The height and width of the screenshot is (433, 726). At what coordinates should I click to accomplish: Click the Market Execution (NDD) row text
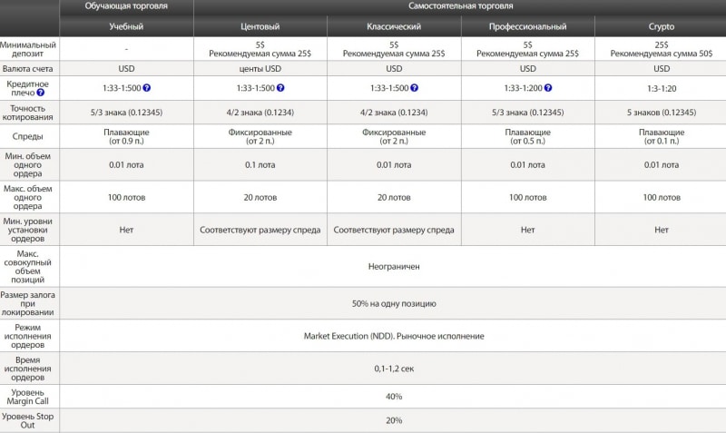pos(394,336)
